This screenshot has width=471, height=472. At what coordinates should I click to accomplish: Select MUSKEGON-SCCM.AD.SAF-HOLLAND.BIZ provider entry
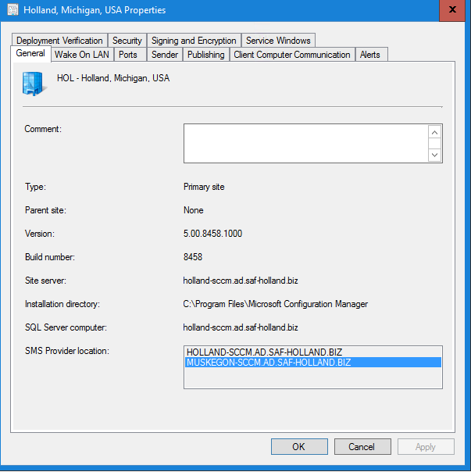[313, 362]
